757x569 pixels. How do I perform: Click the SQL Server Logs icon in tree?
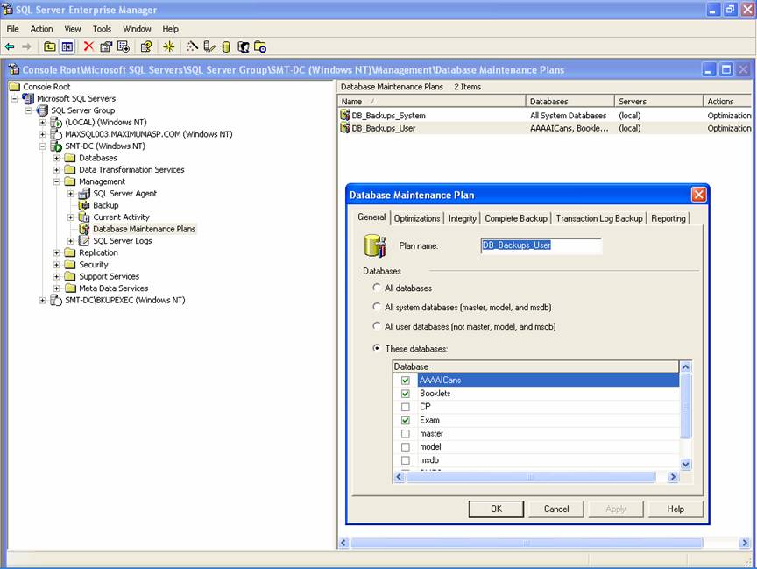coord(84,241)
